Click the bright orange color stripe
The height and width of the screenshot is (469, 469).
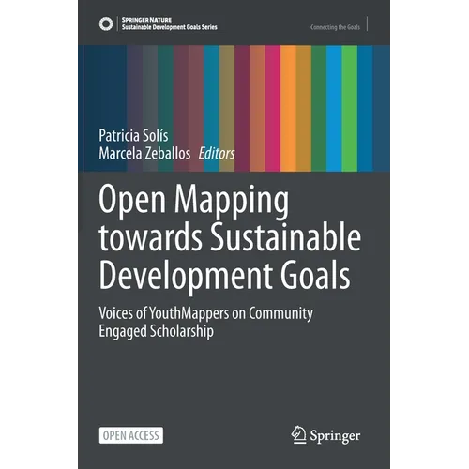tap(288, 108)
